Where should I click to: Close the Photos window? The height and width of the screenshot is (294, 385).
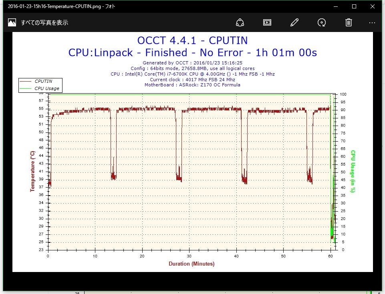[373, 6]
